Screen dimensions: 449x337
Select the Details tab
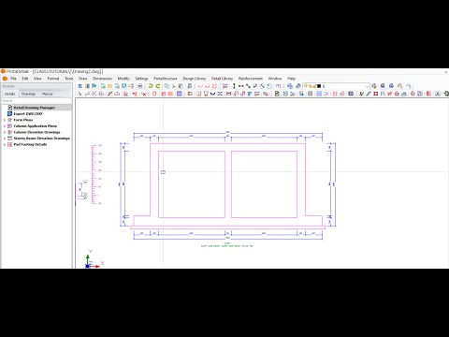click(x=9, y=94)
